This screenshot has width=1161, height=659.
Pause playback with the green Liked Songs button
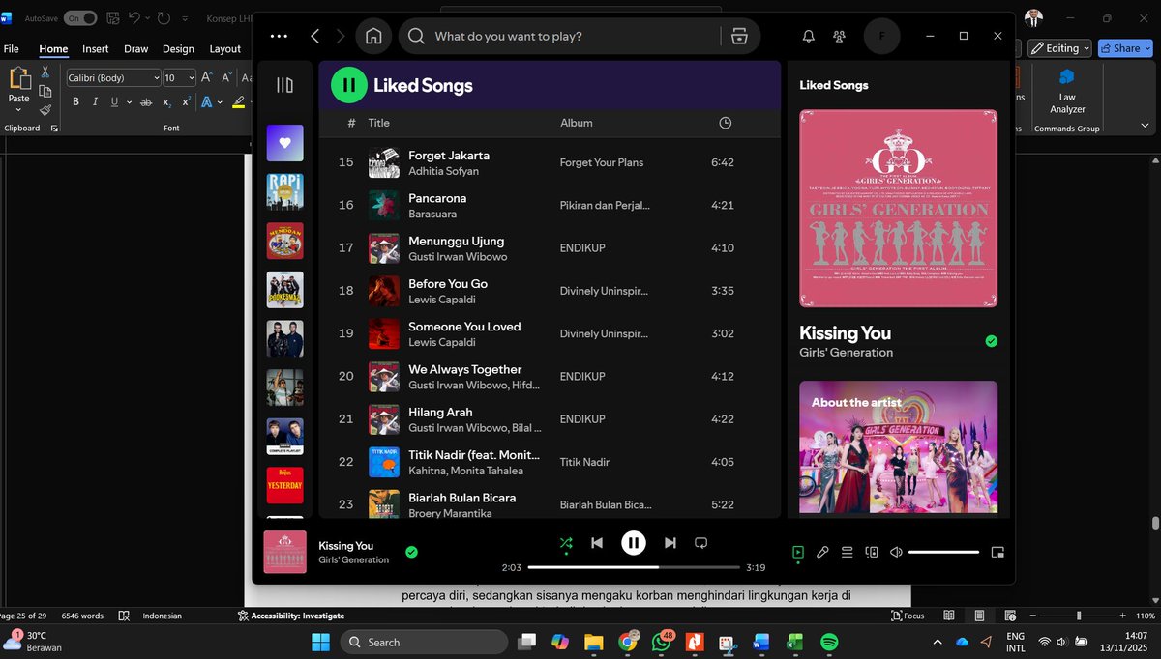[x=349, y=85]
